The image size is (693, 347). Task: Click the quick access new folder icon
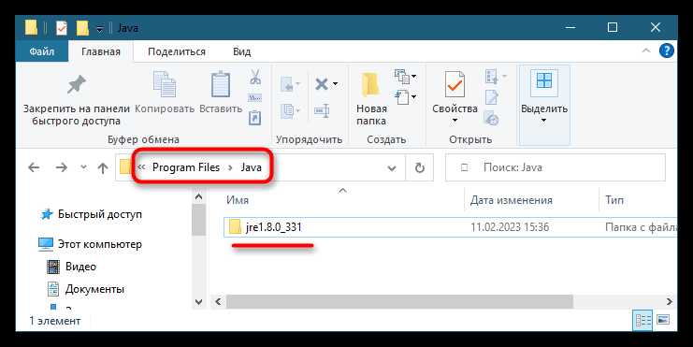82,28
